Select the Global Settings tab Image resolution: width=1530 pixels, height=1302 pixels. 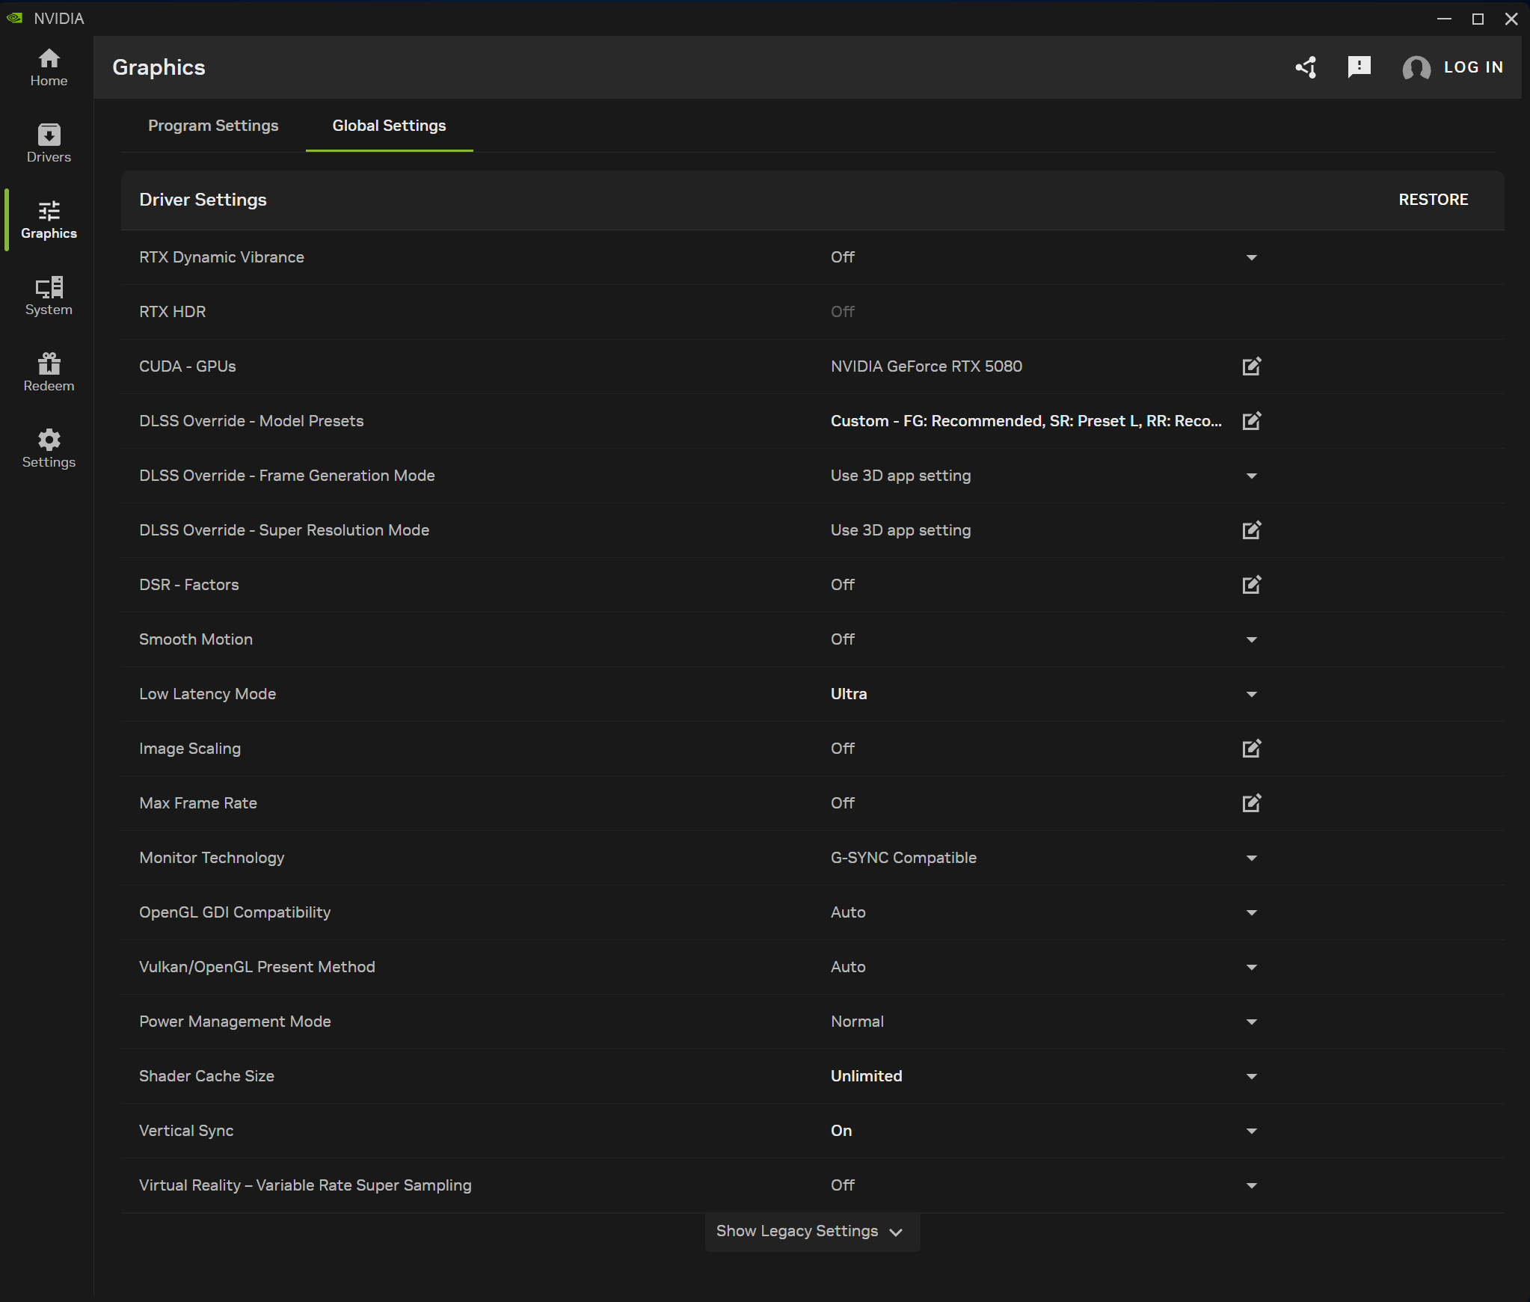389,126
